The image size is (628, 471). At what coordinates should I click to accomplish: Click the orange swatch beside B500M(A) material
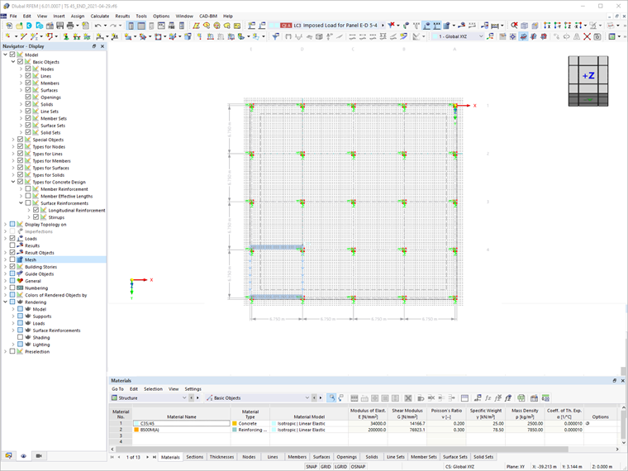pyautogui.click(x=136, y=430)
